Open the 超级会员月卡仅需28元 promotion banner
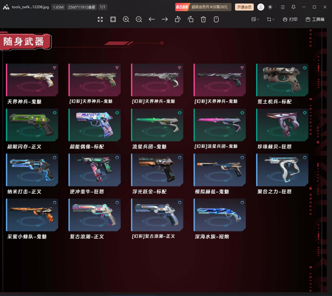 pos(203,7)
